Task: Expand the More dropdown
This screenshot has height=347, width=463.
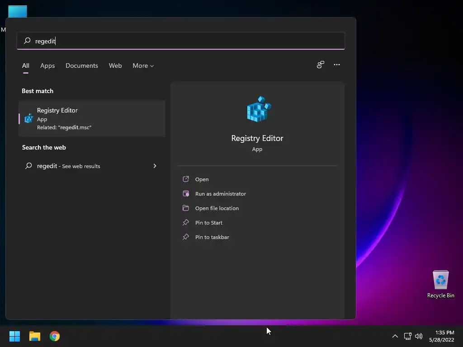Action: [x=143, y=66]
